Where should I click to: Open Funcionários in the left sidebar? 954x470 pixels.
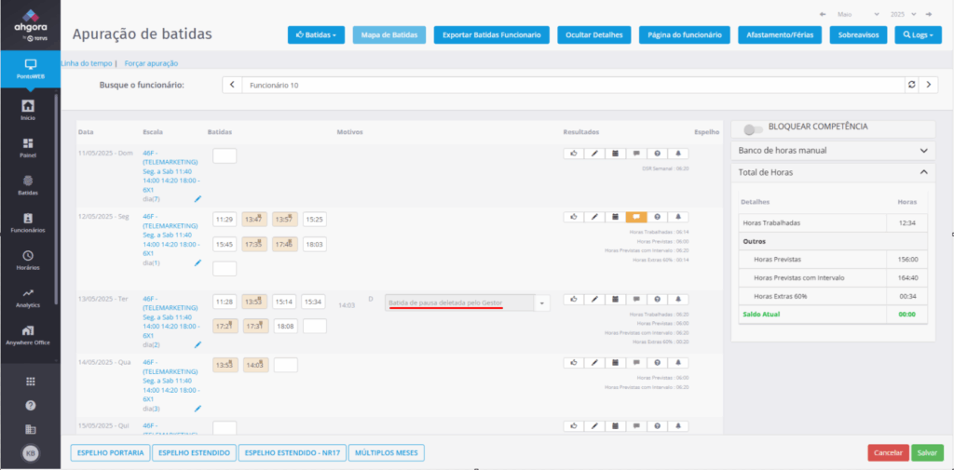tap(28, 222)
